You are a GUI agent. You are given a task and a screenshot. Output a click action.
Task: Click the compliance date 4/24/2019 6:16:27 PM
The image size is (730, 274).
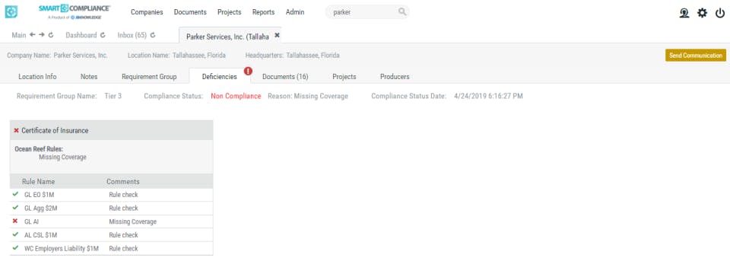tap(488, 96)
